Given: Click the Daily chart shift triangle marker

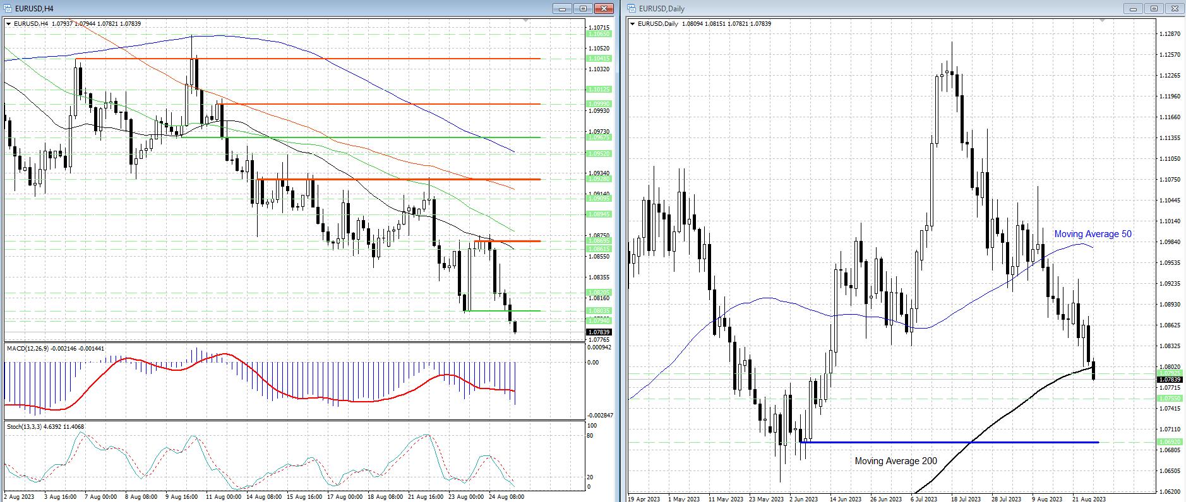Looking at the screenshot, I should click(1102, 21).
